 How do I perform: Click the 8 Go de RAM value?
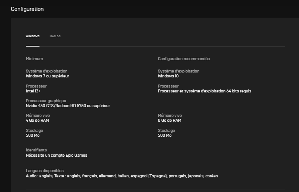pos(170,120)
